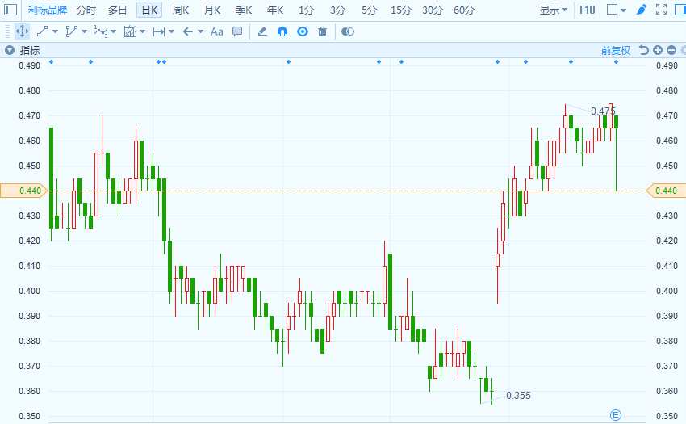
Task: Toggle the magnet snap mode
Action: (x=282, y=31)
